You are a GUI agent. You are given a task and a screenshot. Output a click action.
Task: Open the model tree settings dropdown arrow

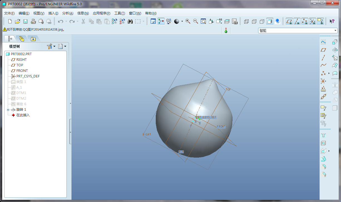(x=55, y=46)
